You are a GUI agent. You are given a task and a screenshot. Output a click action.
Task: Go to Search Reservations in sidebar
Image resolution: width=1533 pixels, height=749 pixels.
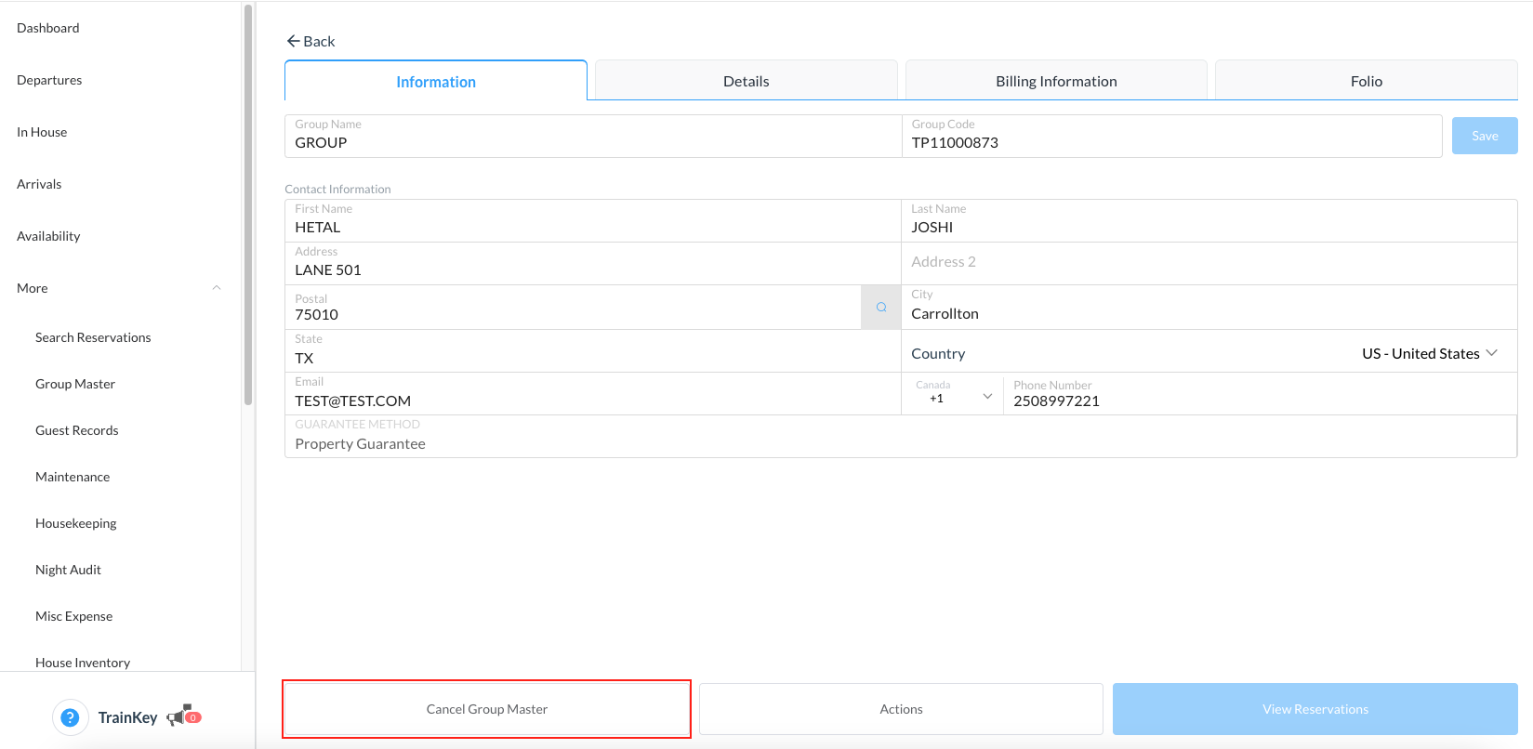click(93, 337)
